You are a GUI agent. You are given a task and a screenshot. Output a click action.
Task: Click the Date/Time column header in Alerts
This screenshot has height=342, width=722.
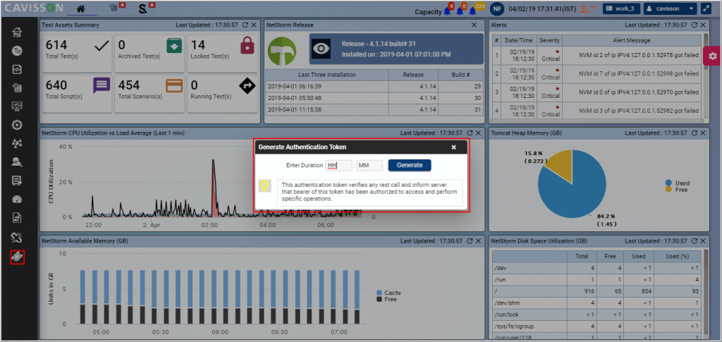point(519,40)
